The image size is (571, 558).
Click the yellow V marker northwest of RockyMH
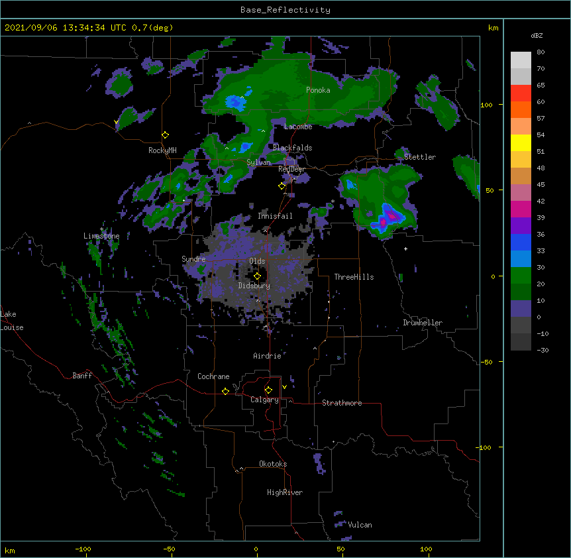[x=116, y=122]
